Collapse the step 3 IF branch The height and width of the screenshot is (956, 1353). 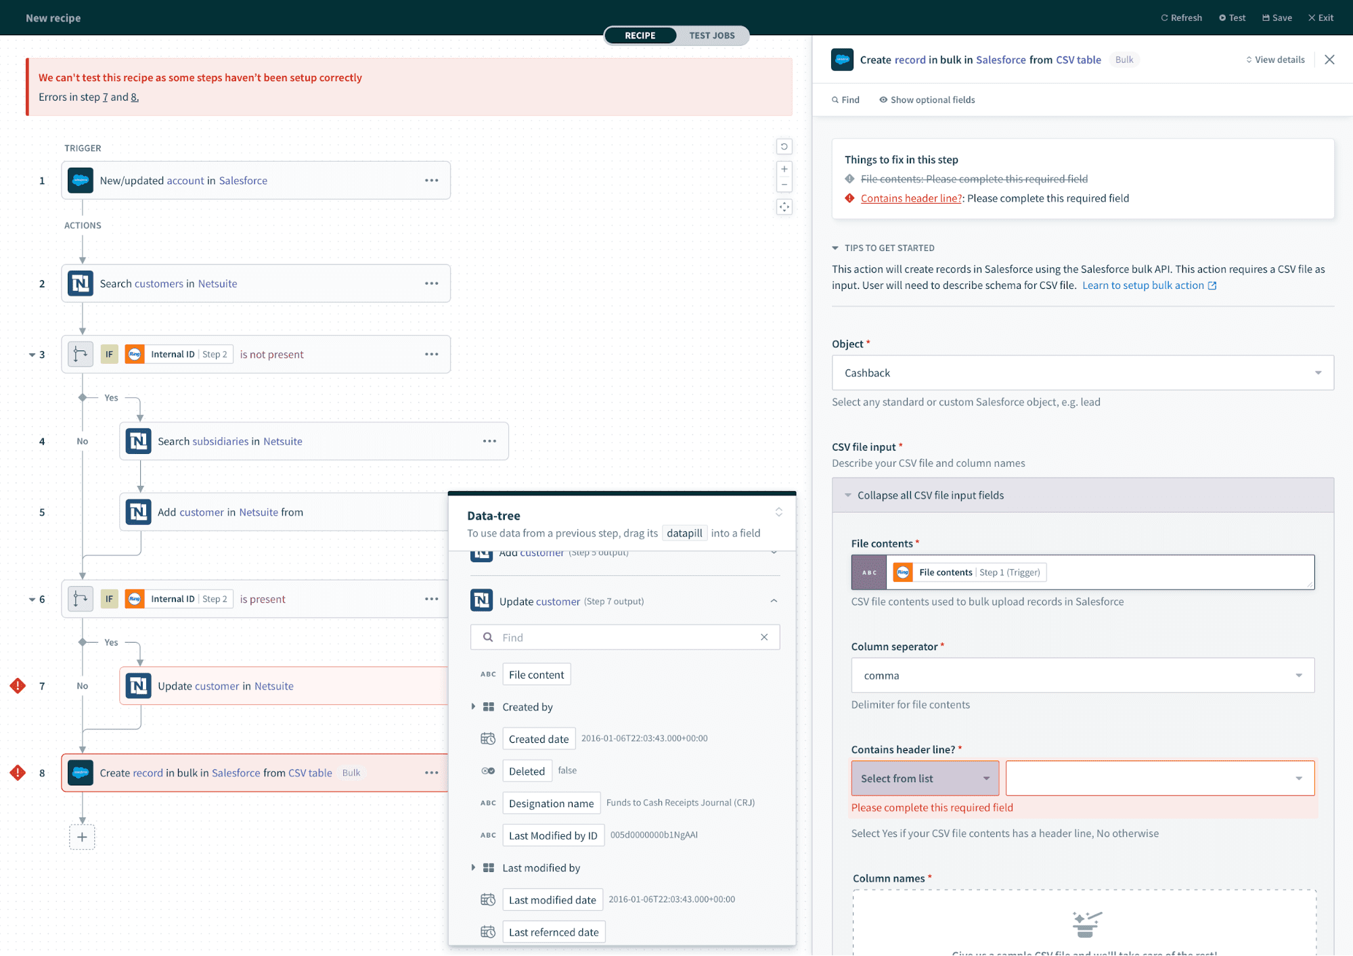point(32,355)
